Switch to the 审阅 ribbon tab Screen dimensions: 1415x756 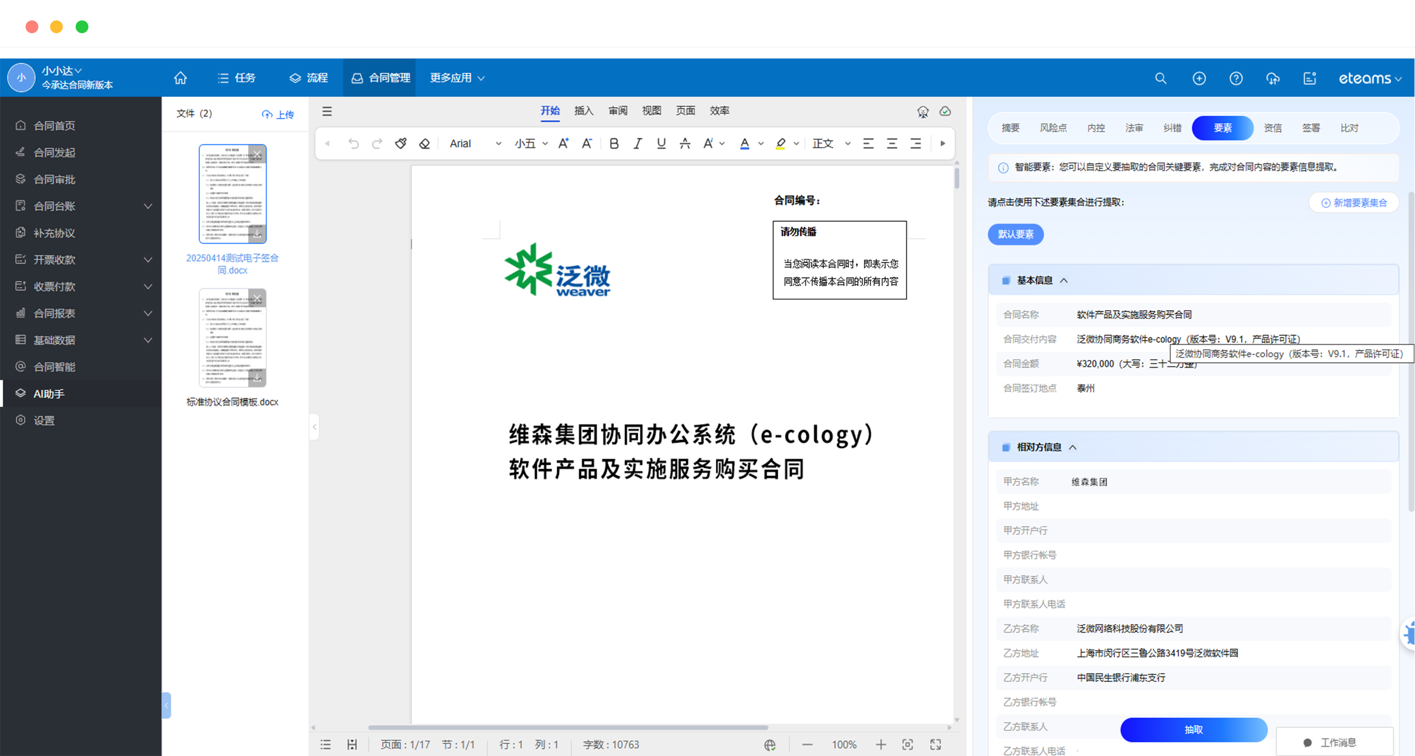[x=618, y=111]
